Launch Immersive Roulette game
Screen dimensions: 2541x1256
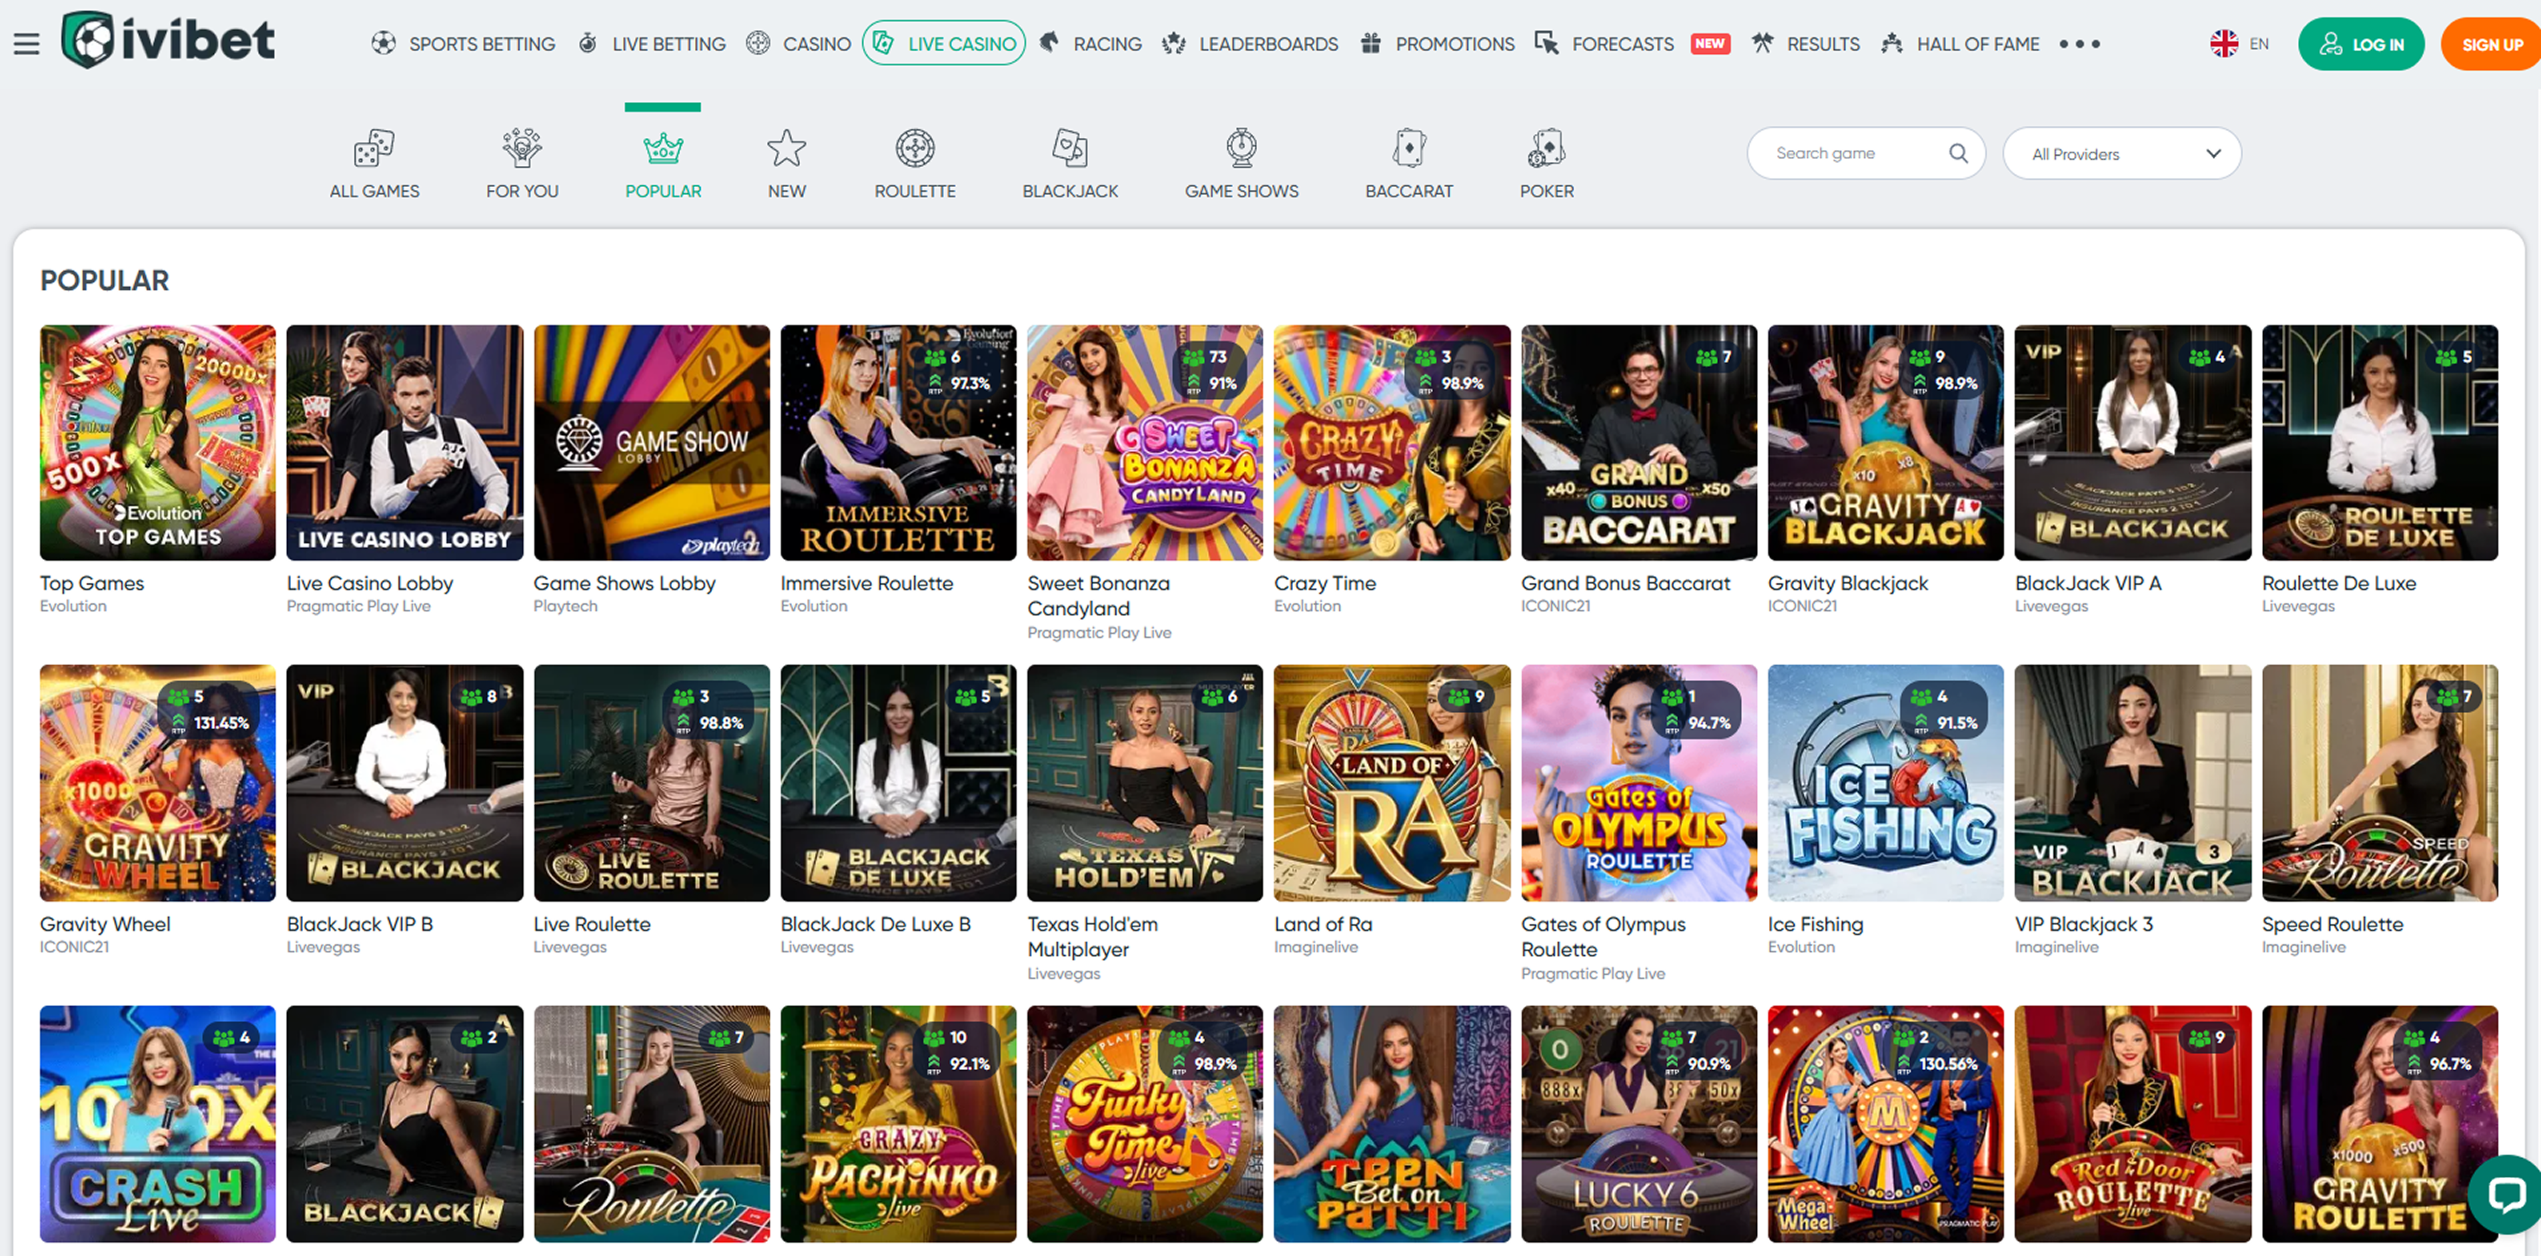tap(897, 443)
